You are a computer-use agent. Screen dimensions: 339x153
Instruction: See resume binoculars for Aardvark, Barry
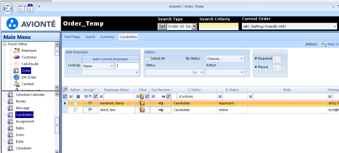point(161,103)
